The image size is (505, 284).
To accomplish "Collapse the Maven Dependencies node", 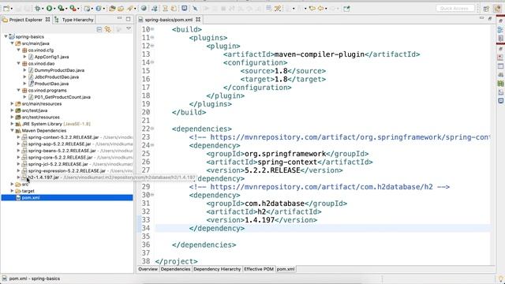I will [x=12, y=130].
